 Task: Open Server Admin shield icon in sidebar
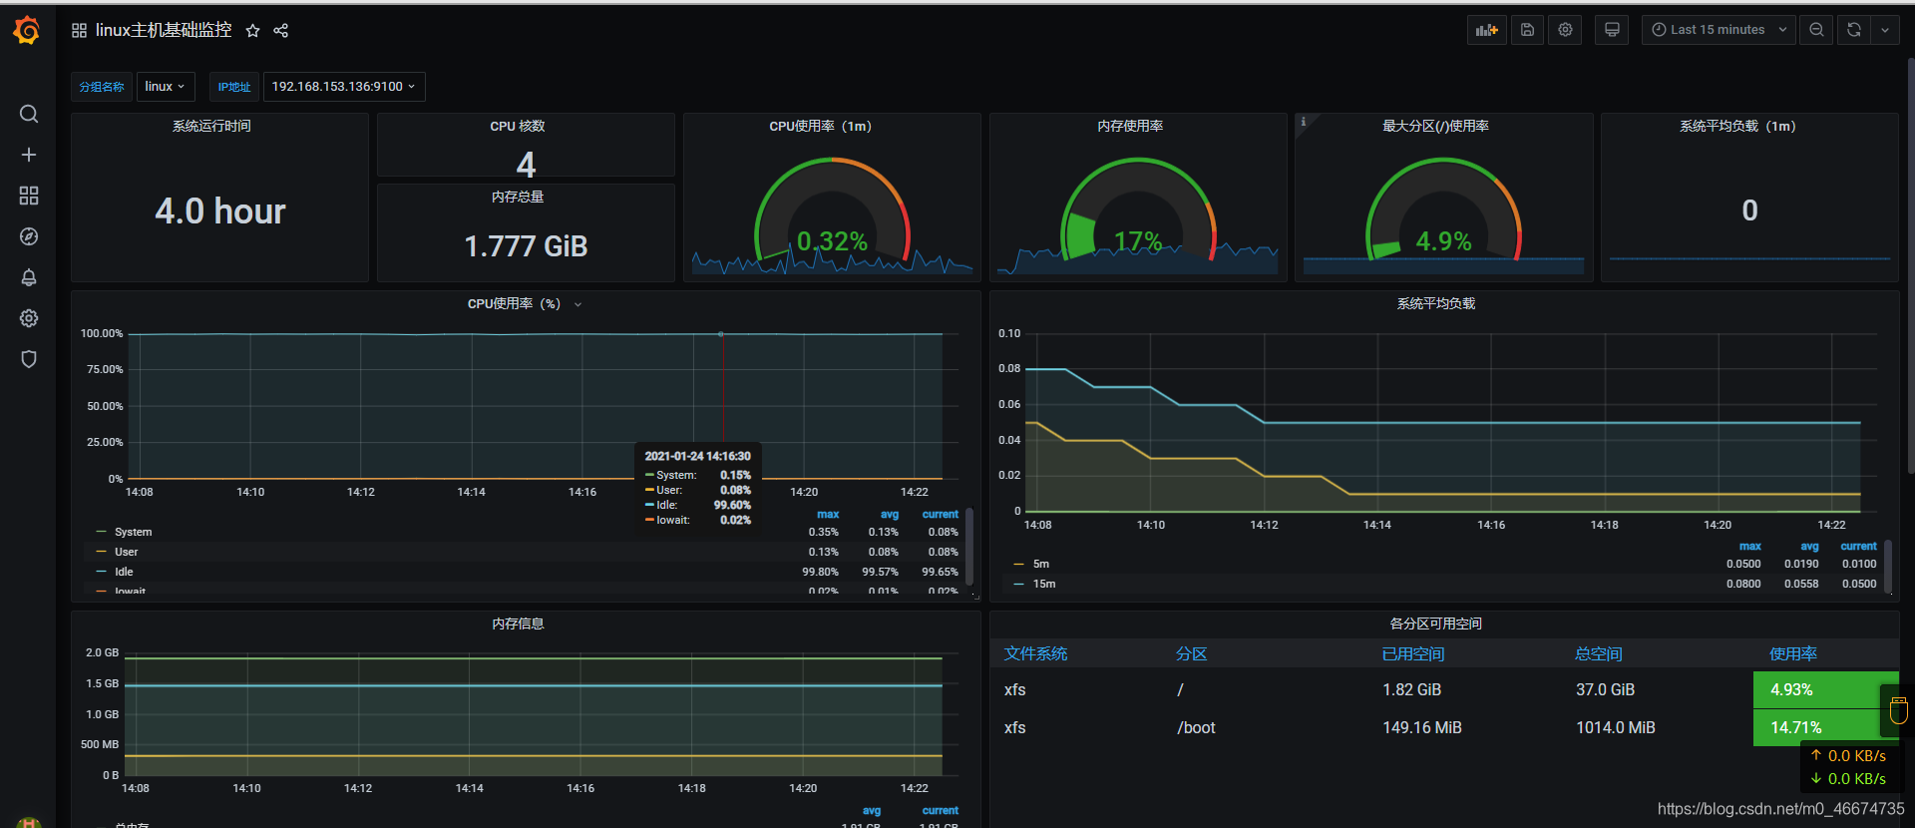[29, 359]
